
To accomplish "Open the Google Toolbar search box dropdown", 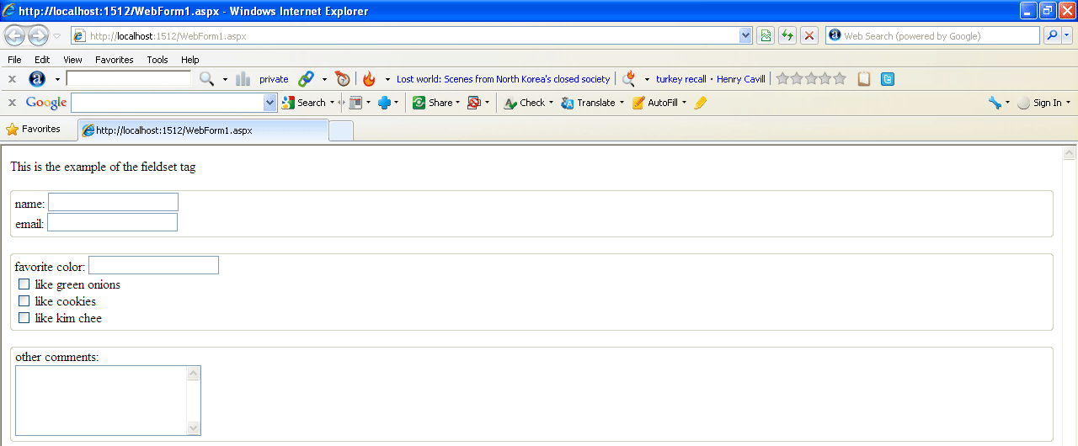I will pyautogui.click(x=270, y=103).
